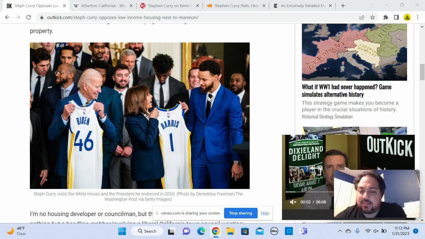Open the tab search chevron in title bar
This screenshot has height=239, width=425.
click(372, 5)
